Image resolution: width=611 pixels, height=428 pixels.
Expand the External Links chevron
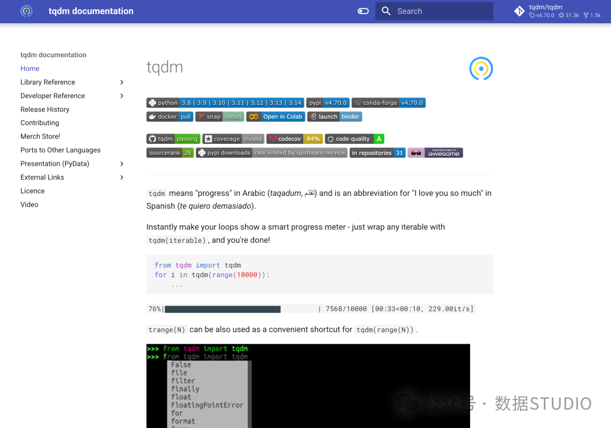pos(122,177)
